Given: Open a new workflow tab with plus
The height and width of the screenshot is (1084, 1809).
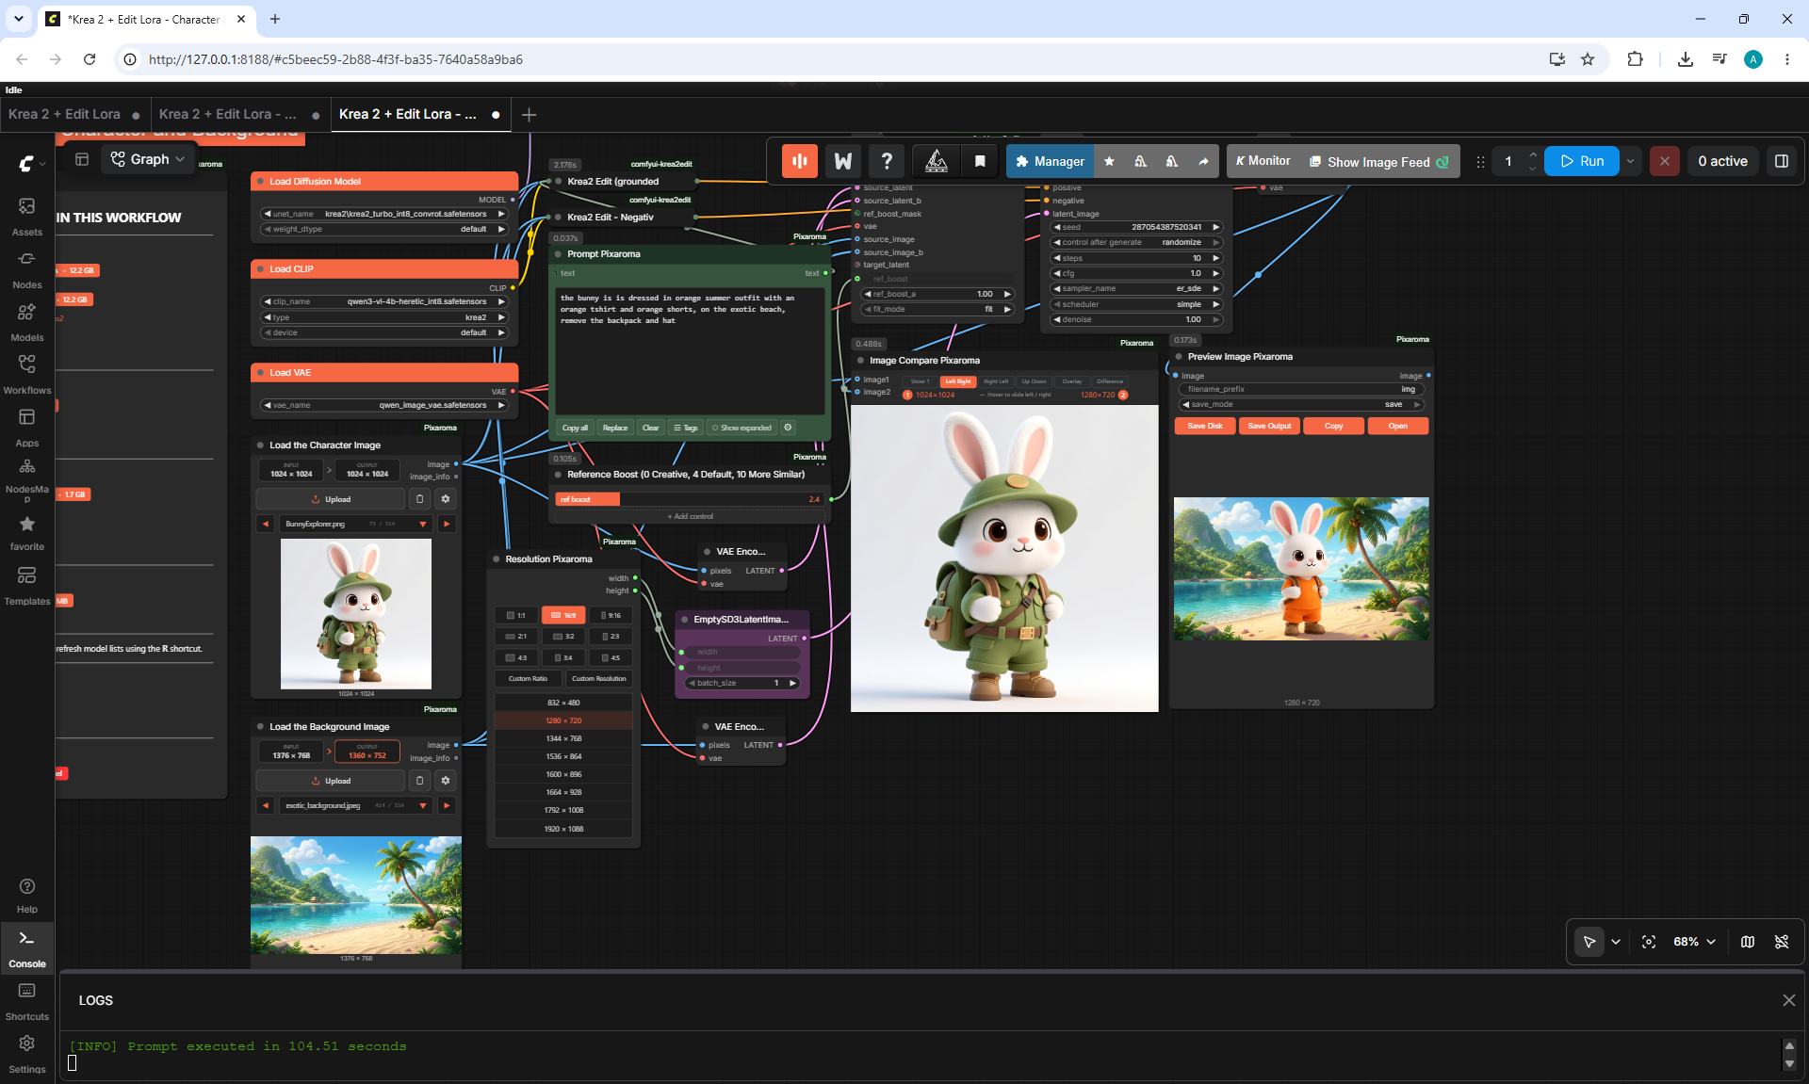Looking at the screenshot, I should click(x=530, y=115).
